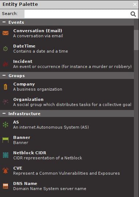This screenshot has height=197, width=139.
Task: Select the DateTime clock icon
Action: click(5, 49)
